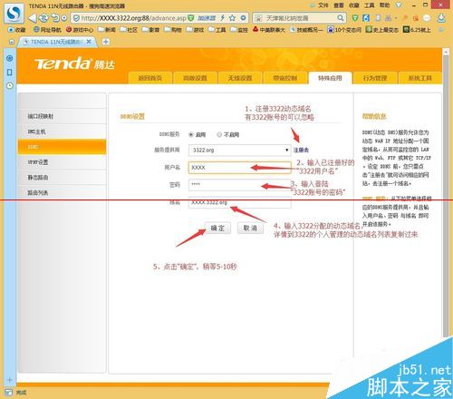The image size is (453, 399).
Task: Click the download arrow icon in the toolbar
Action: [x=441, y=18]
